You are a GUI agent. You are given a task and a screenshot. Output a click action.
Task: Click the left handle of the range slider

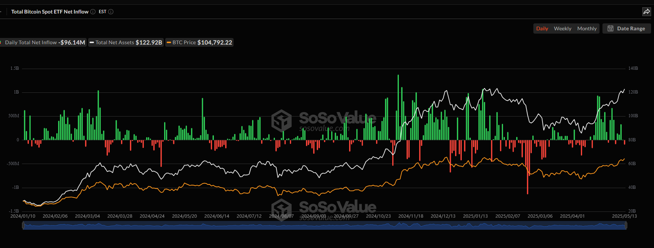click(23, 226)
